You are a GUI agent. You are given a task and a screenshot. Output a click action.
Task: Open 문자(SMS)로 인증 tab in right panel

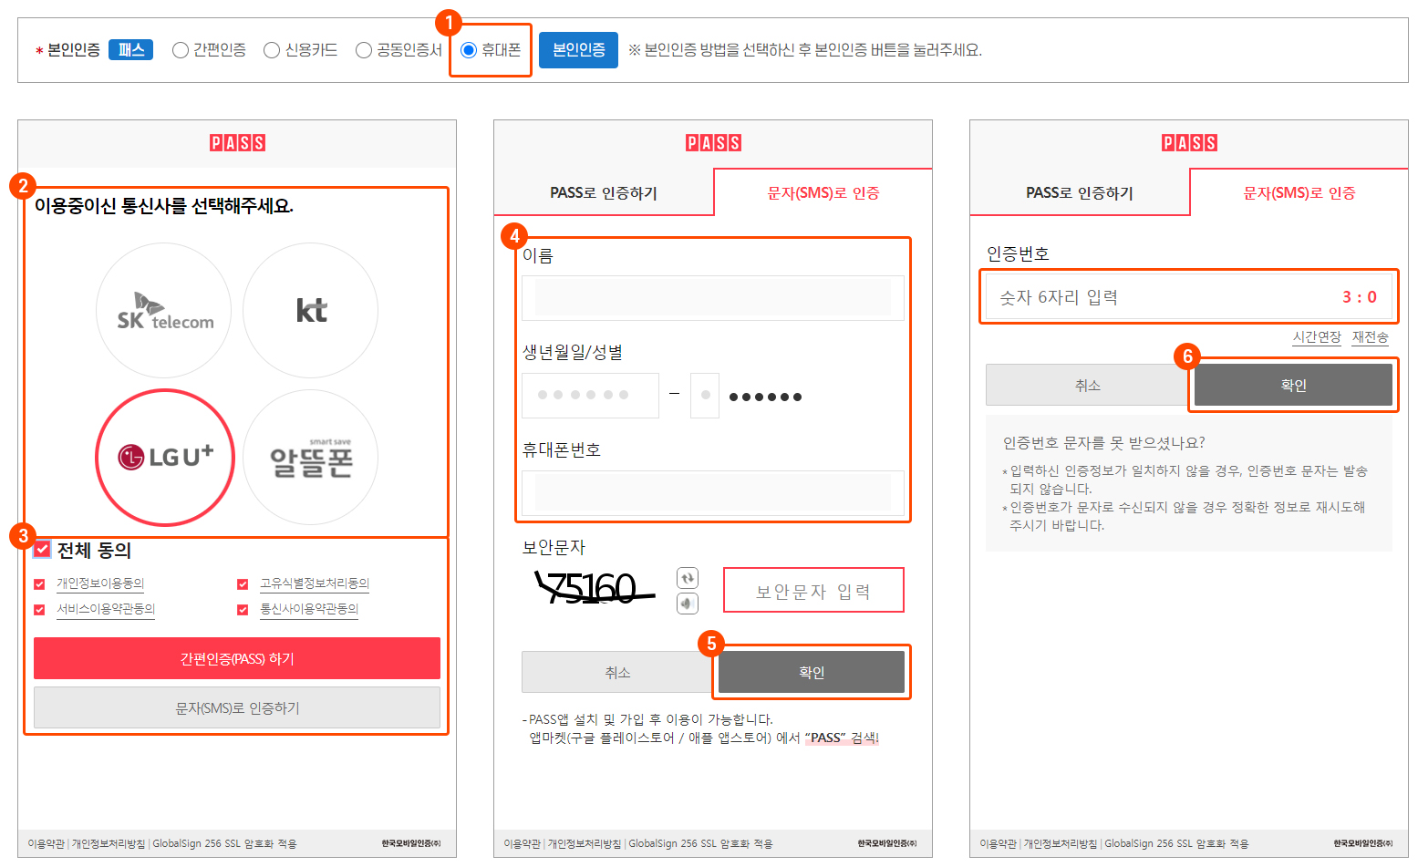[x=1299, y=192]
